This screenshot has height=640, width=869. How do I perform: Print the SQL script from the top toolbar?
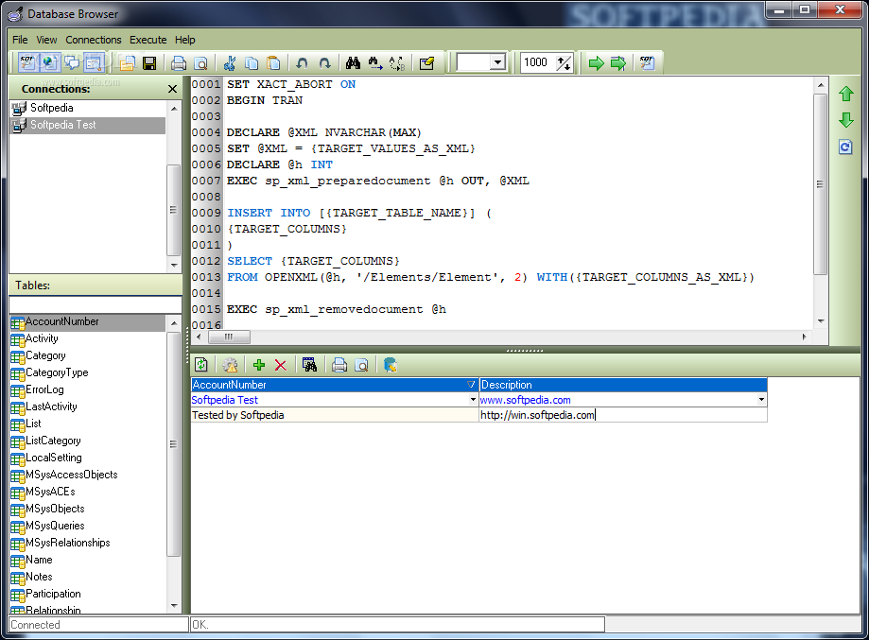[x=179, y=63]
